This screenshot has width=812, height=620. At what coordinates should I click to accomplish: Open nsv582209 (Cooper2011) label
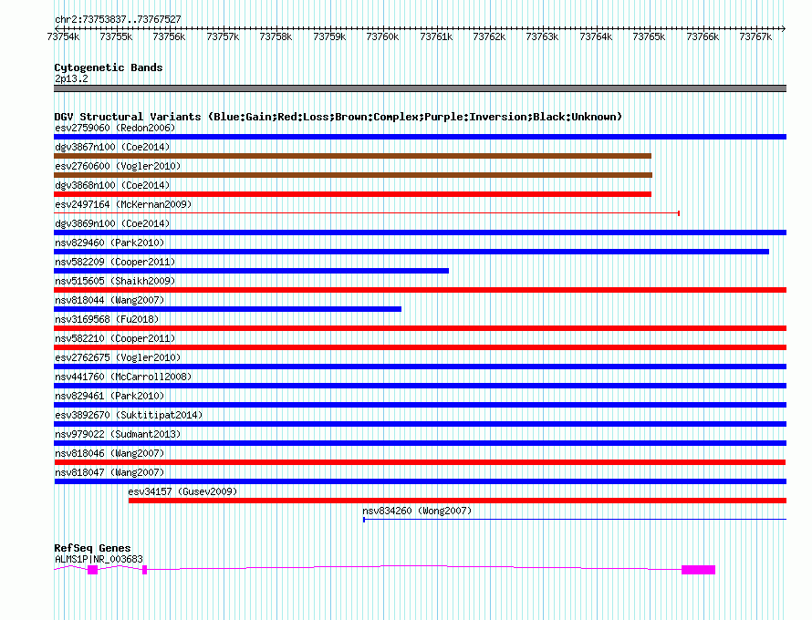pyautogui.click(x=115, y=262)
